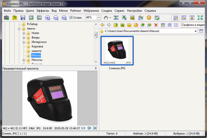Open the Справка menu
The width and height of the screenshot is (207, 138).
(150, 11)
